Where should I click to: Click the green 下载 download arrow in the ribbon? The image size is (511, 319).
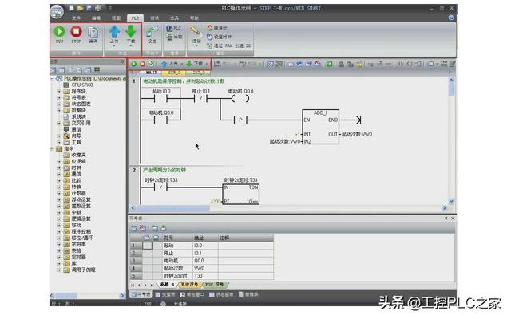pyautogui.click(x=131, y=32)
